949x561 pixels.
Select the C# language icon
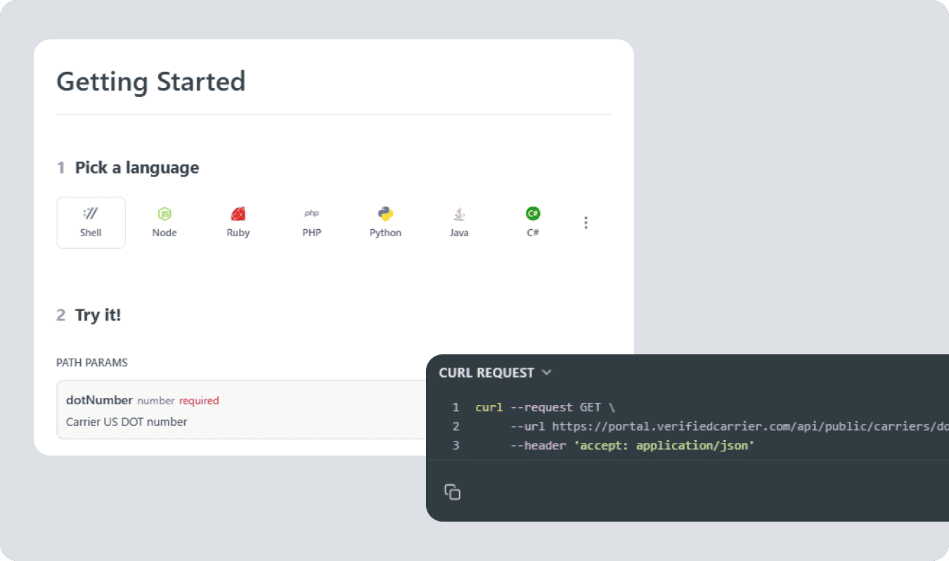pyautogui.click(x=533, y=222)
